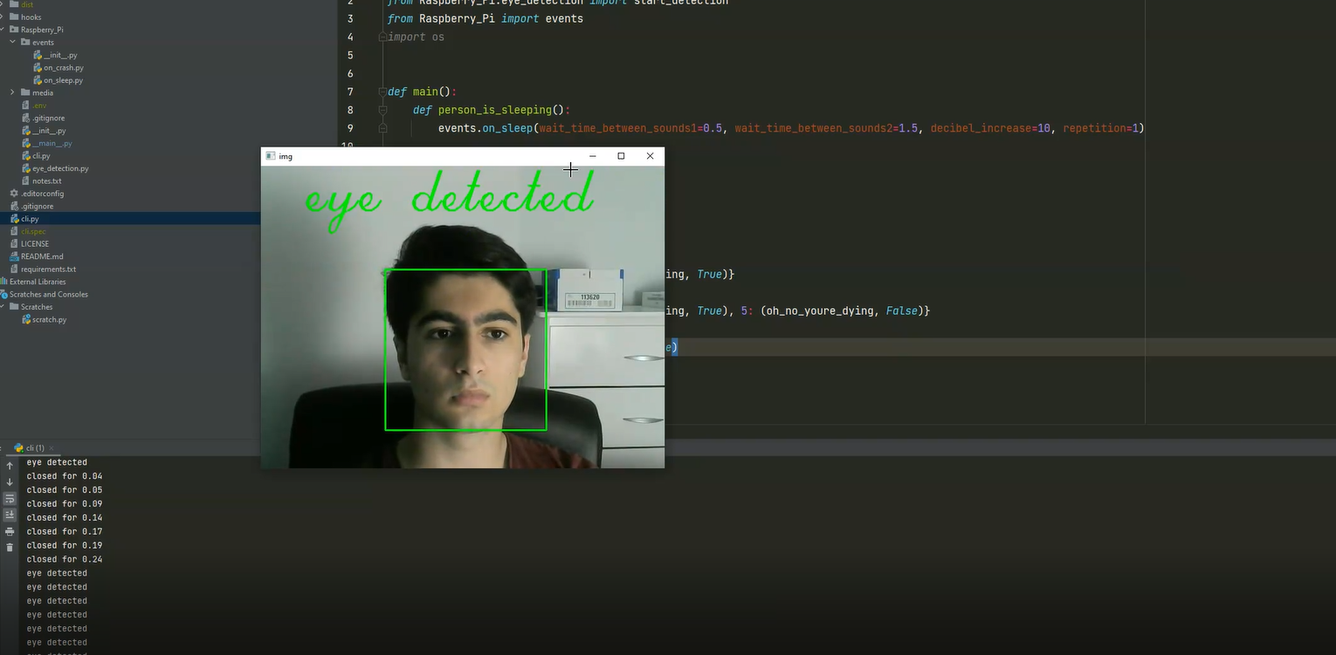This screenshot has width=1336, height=655.
Task: Close the img window
Action: point(650,156)
